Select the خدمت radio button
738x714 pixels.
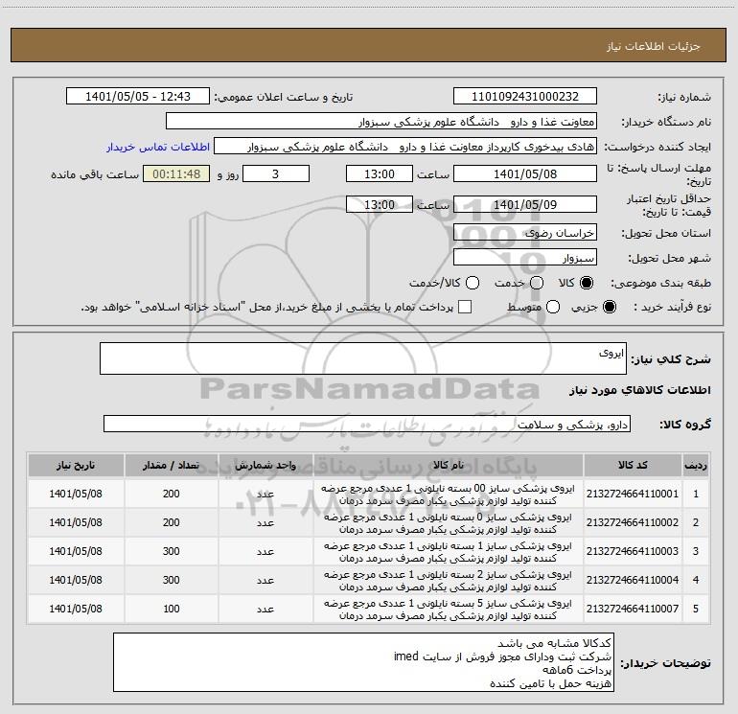point(537,283)
